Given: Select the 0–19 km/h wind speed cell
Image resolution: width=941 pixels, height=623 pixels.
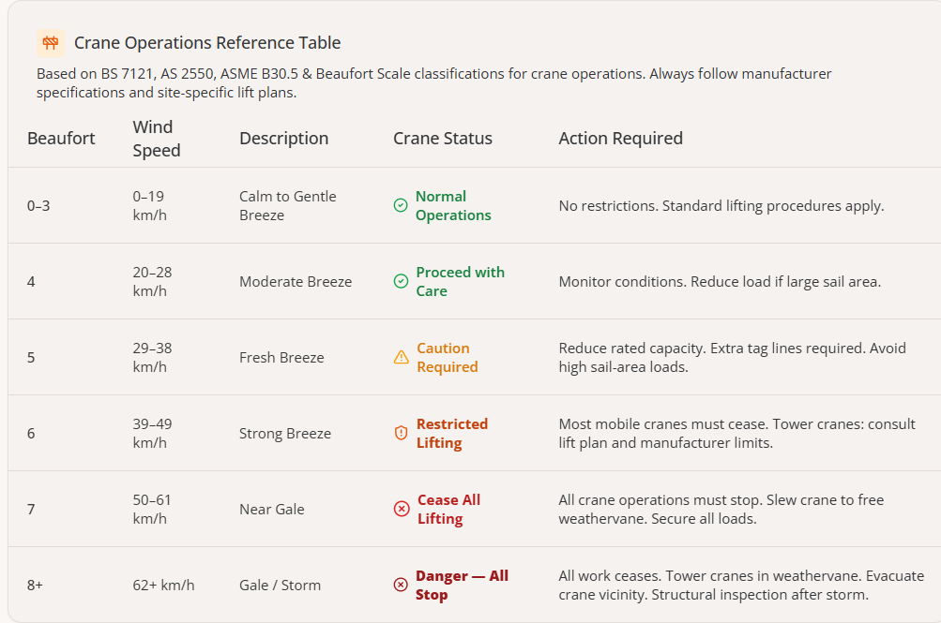Looking at the screenshot, I should [x=149, y=205].
